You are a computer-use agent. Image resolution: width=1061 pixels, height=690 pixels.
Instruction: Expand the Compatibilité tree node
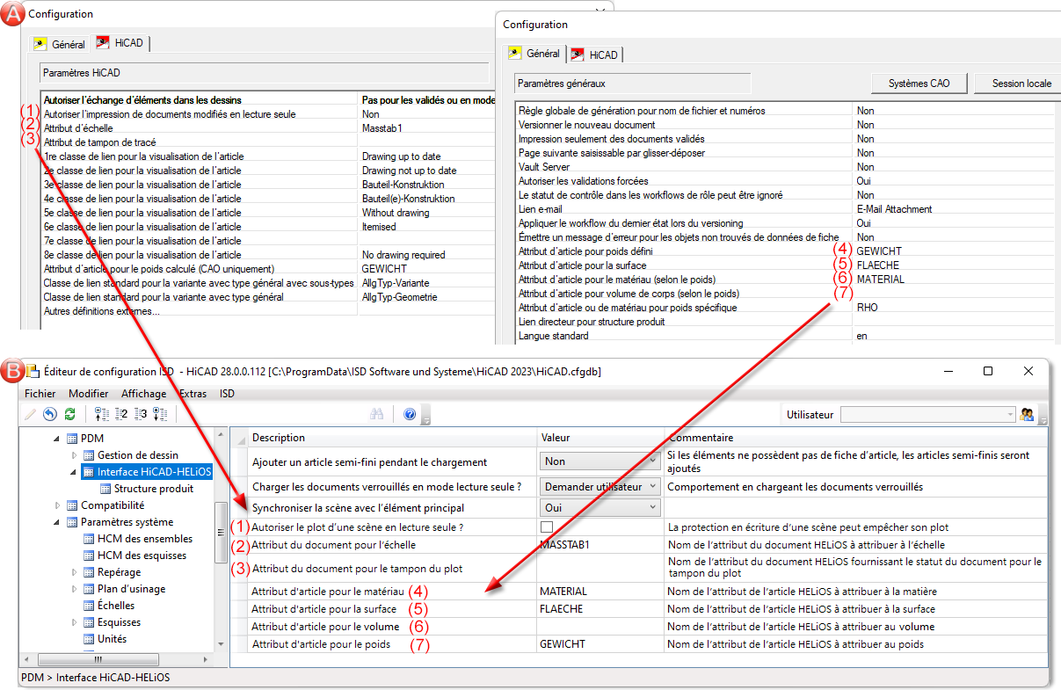pos(58,505)
